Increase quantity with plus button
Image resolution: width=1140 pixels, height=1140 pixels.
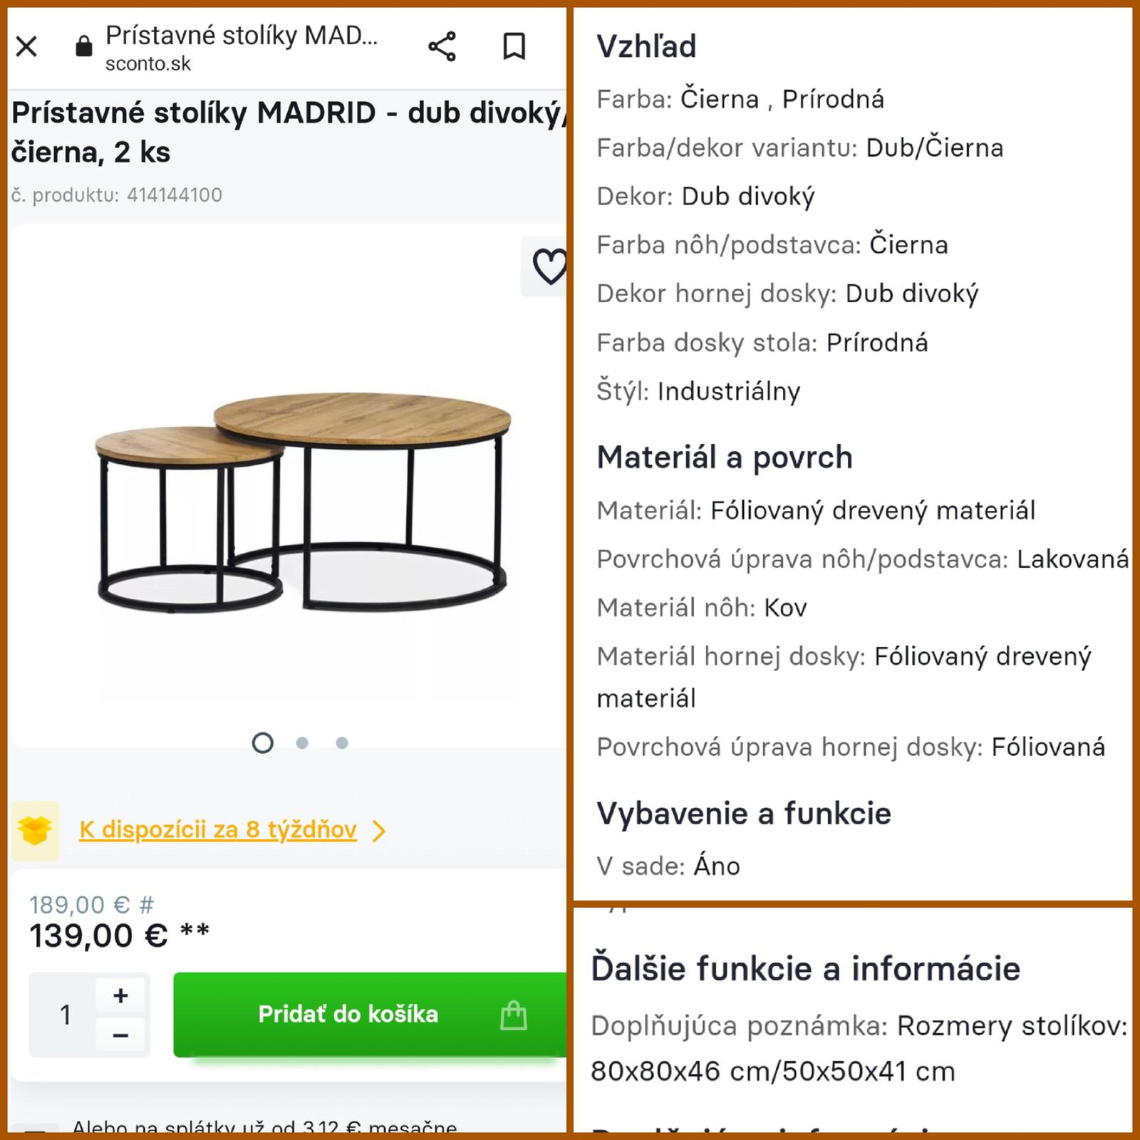pyautogui.click(x=121, y=995)
